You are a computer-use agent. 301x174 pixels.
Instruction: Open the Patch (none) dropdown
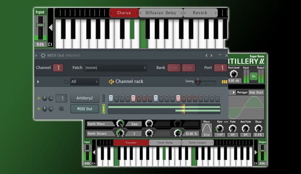115,68
